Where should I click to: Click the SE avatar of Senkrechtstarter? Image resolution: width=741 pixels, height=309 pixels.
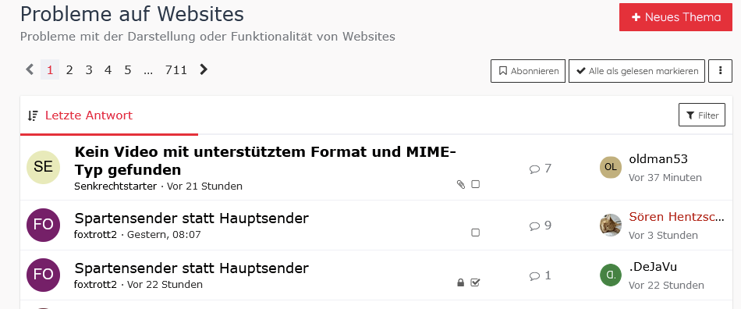click(44, 167)
